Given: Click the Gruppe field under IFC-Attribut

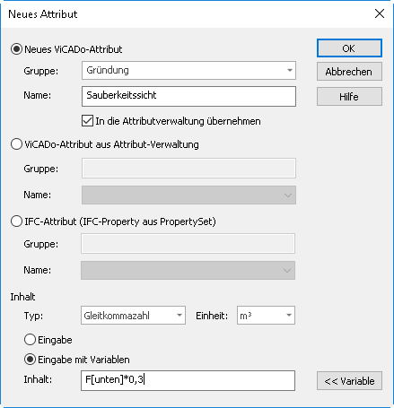Looking at the screenshot, I should pyautogui.click(x=188, y=244).
